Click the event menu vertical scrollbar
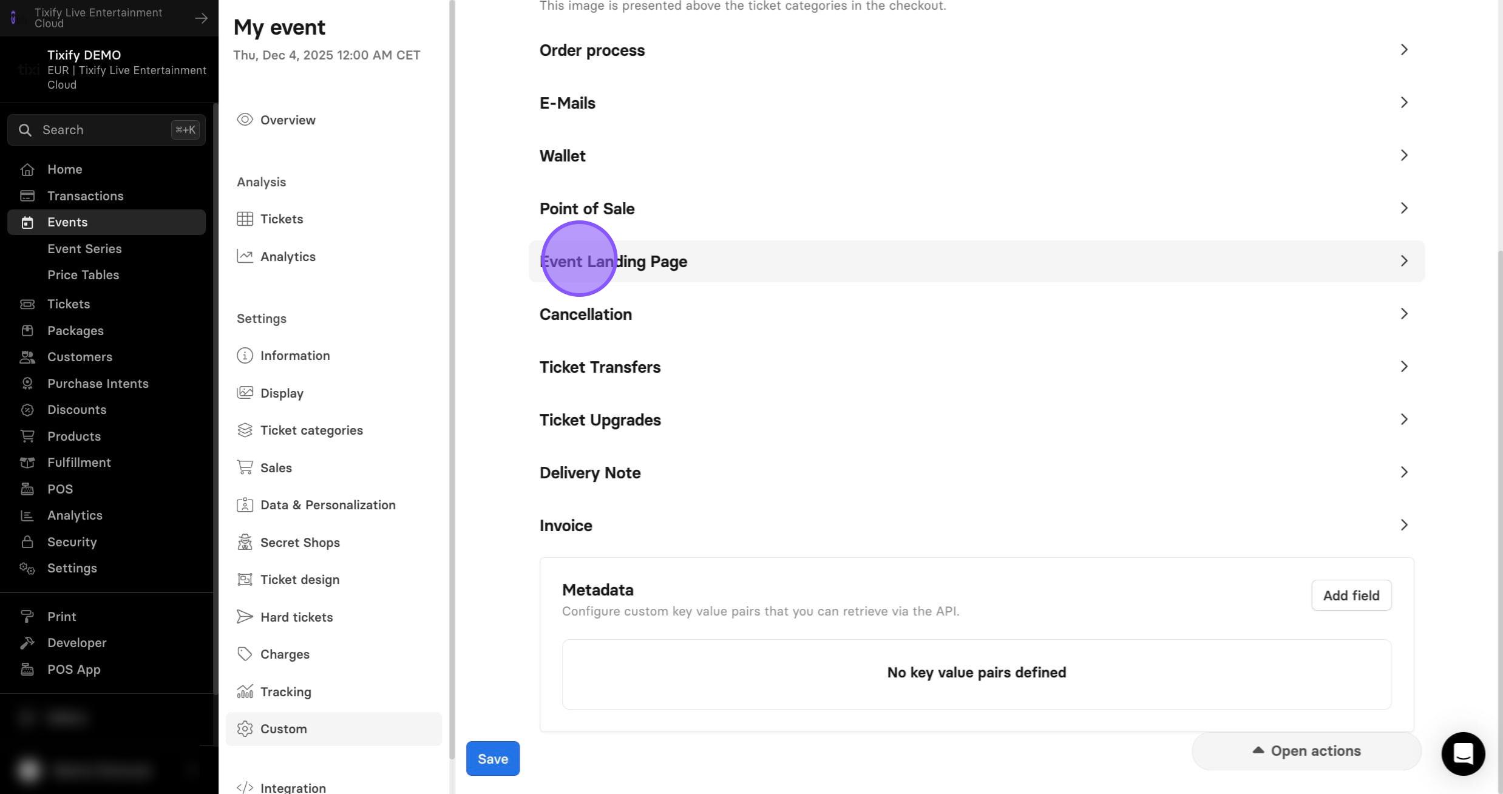Screen dimensions: 1503x794 (x=452, y=379)
